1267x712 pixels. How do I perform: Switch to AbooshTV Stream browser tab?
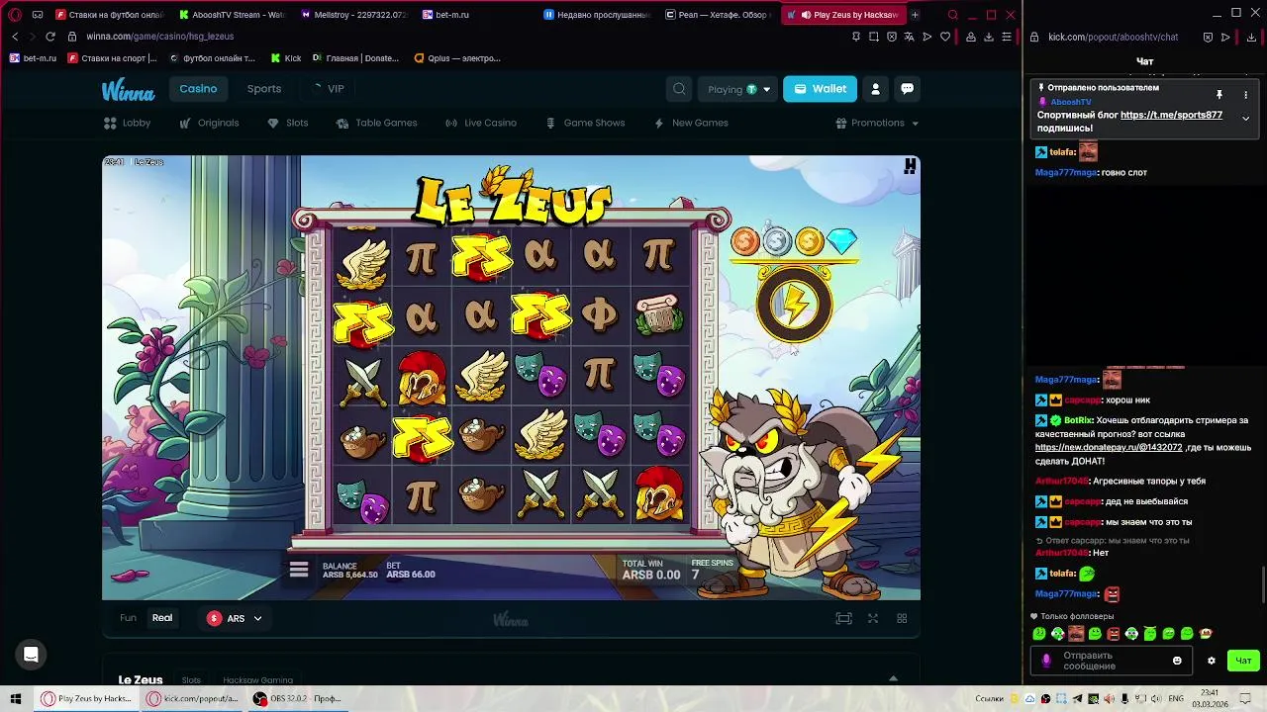233,15
